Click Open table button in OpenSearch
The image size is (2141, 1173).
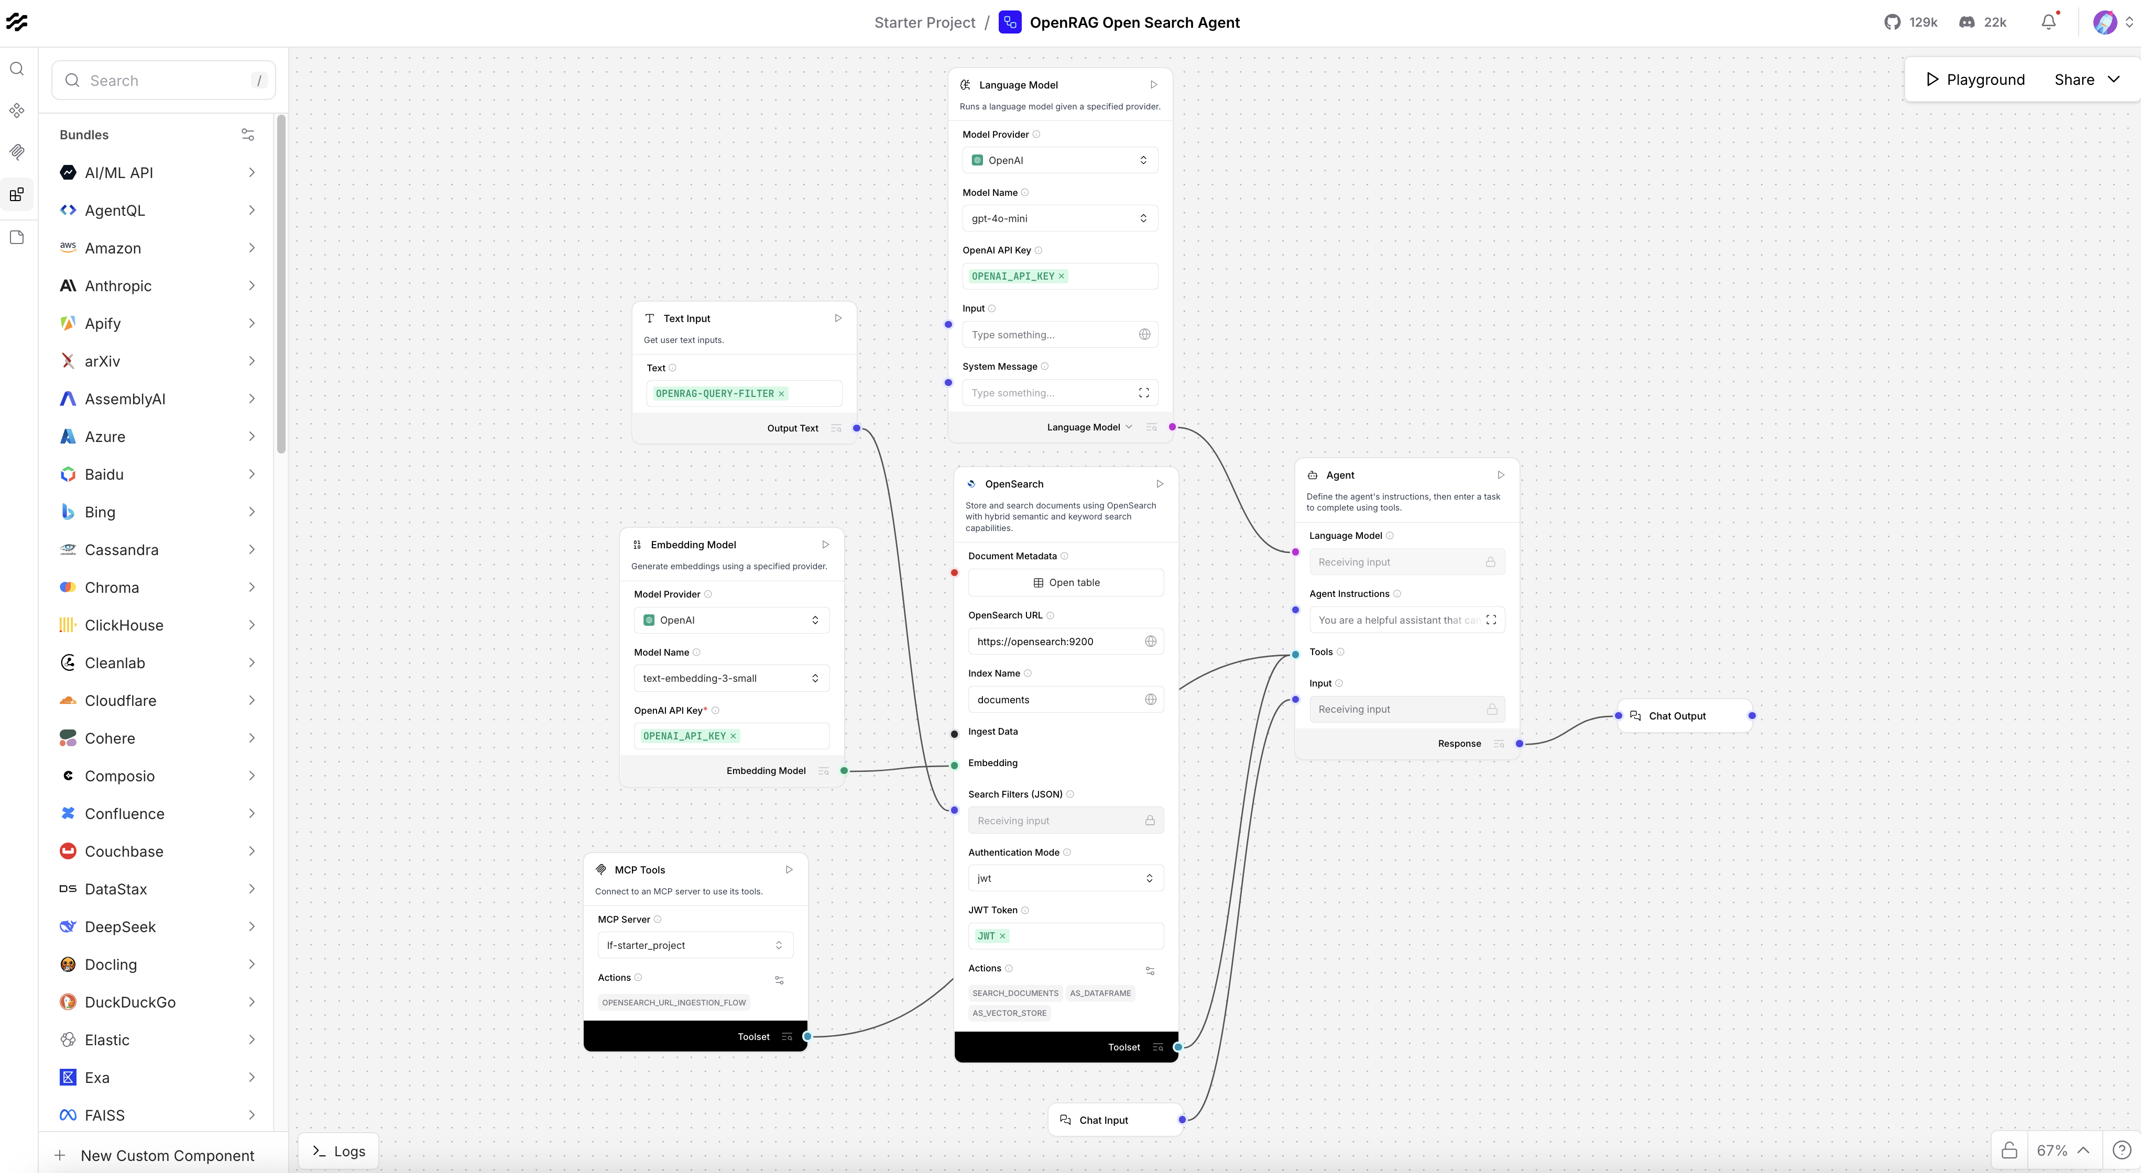click(x=1065, y=582)
